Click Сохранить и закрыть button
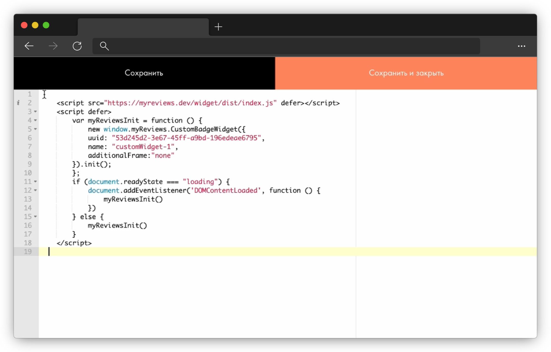The width and height of the screenshot is (551, 352). pyautogui.click(x=406, y=73)
